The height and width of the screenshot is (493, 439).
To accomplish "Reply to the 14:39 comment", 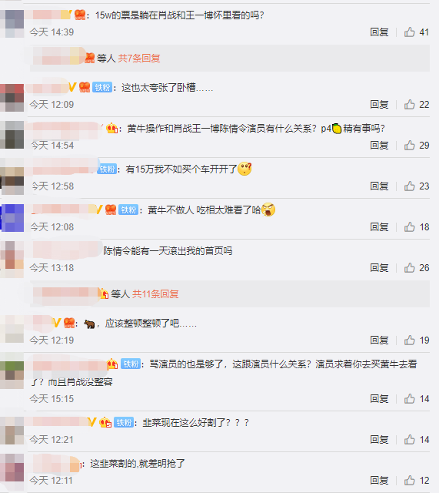I will click(x=379, y=32).
